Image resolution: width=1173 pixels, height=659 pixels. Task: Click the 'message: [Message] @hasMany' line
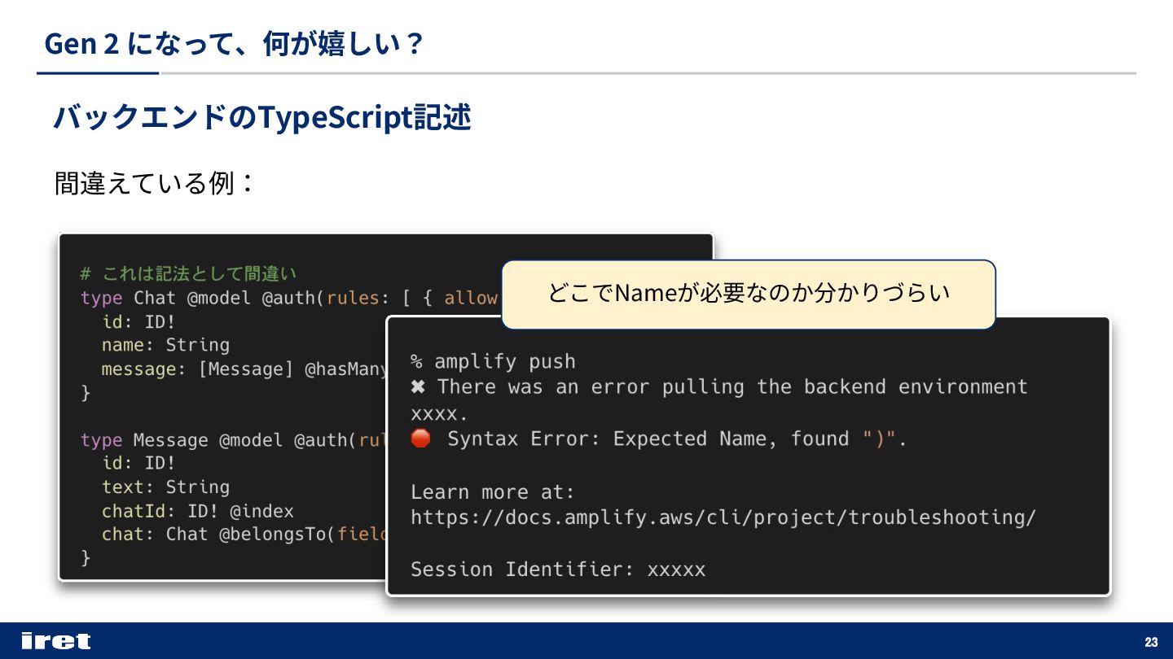pyautogui.click(x=244, y=369)
